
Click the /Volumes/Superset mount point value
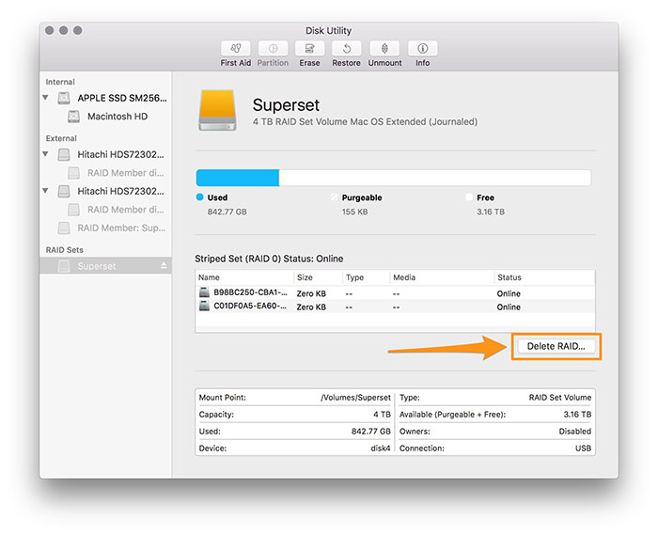[x=355, y=398]
